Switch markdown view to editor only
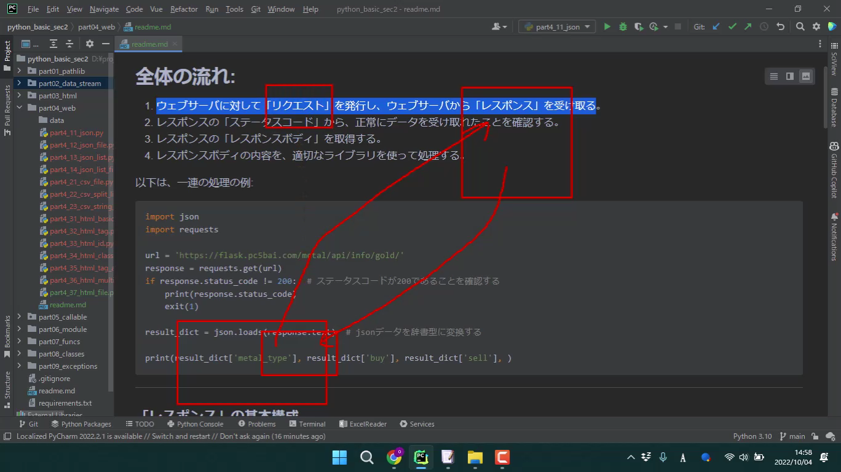The height and width of the screenshot is (472, 841). pos(773,76)
